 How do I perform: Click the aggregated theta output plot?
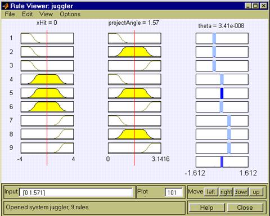[222, 162]
